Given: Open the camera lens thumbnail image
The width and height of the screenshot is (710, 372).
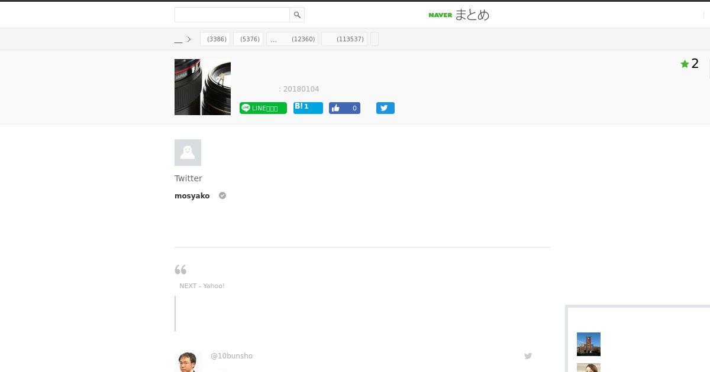Looking at the screenshot, I should [x=202, y=87].
